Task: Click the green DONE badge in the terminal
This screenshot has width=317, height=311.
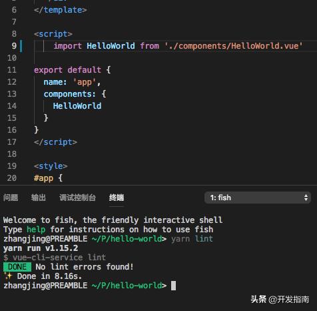Action: click(17, 267)
